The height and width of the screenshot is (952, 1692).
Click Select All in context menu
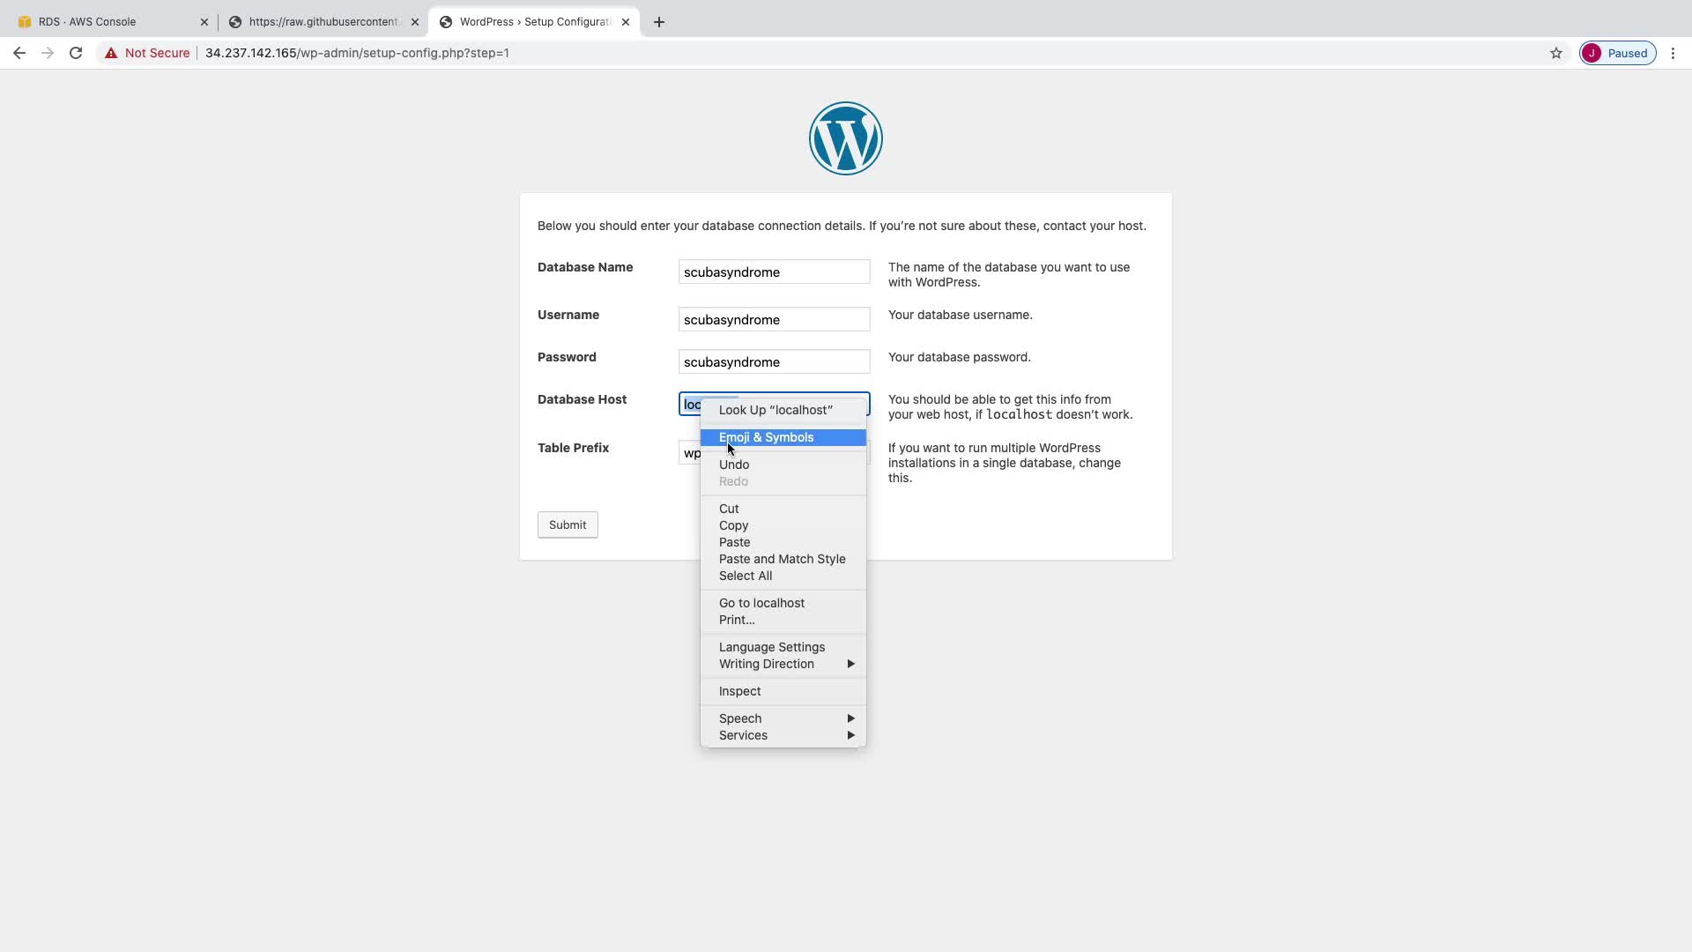746,576
